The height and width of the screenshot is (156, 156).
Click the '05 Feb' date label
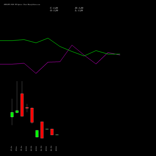46,149
